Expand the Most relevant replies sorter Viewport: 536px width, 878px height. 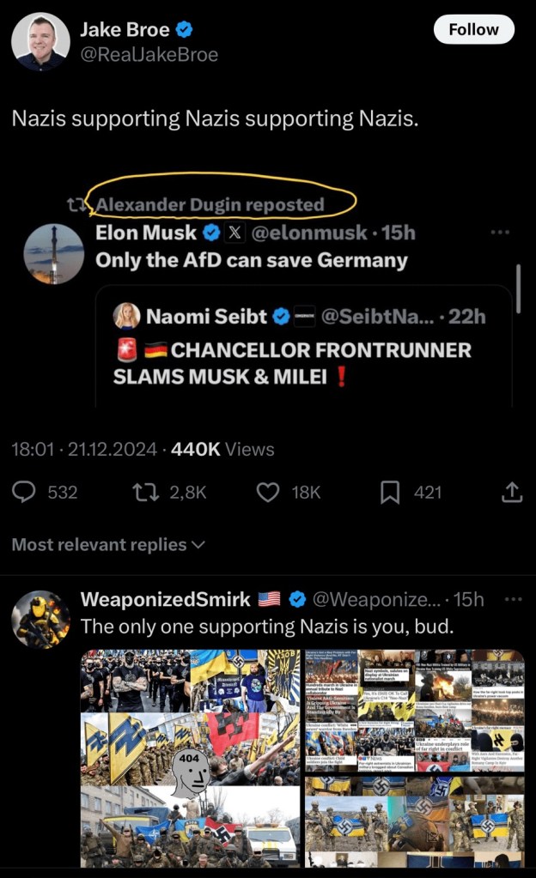tap(108, 545)
